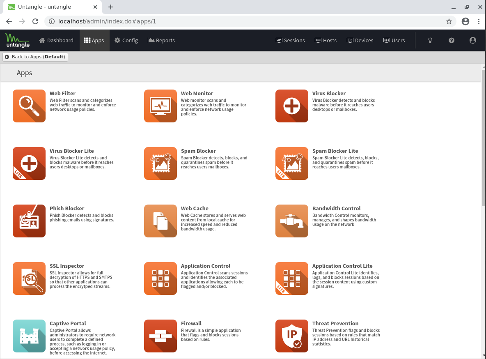Click the Web Cache title
Viewport: 486px width, 359px height.
(195, 209)
